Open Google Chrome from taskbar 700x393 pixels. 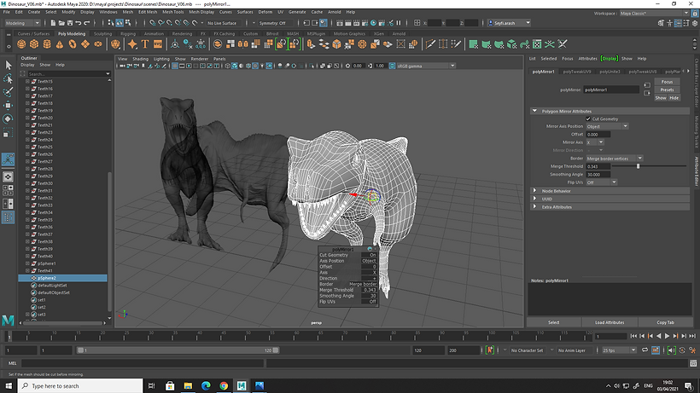[x=224, y=386]
